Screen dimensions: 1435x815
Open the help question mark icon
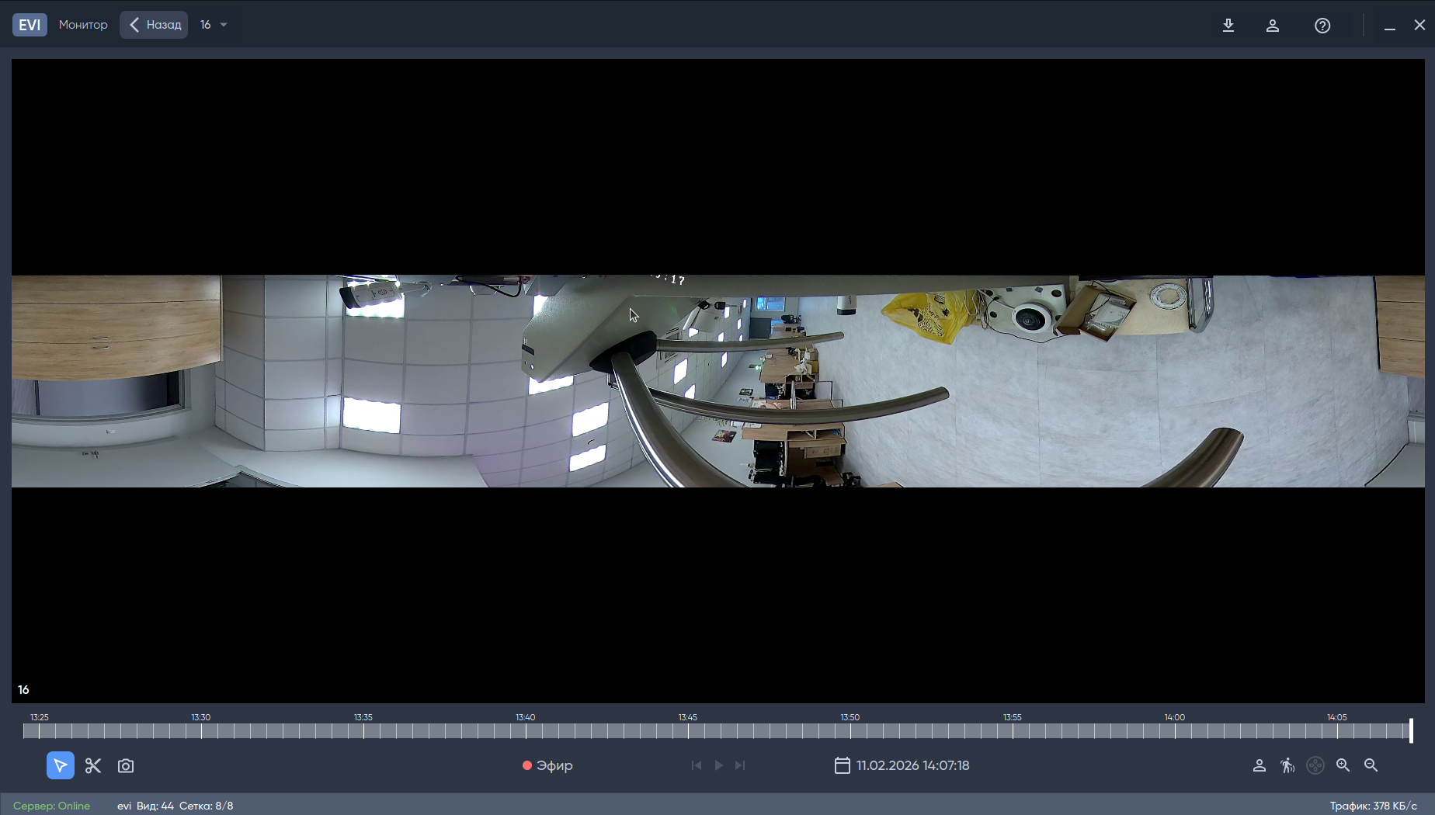point(1322,26)
